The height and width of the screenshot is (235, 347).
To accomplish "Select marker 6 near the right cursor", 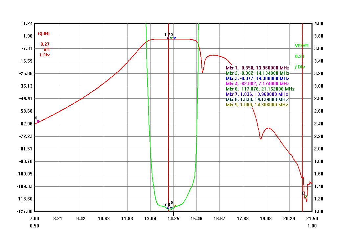I will click(306, 197).
